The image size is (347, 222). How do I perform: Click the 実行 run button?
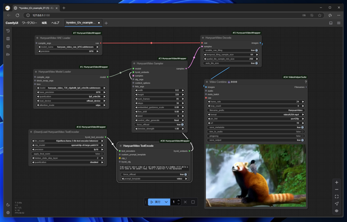coord(155,202)
